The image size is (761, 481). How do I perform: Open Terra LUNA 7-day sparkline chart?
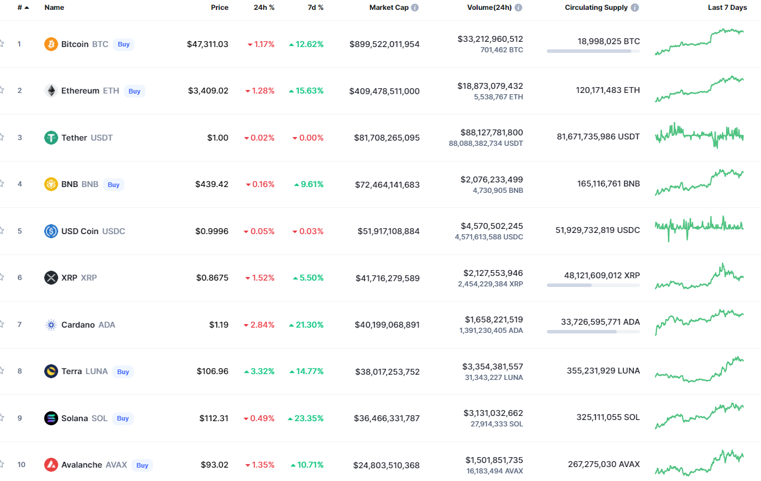pyautogui.click(x=699, y=370)
